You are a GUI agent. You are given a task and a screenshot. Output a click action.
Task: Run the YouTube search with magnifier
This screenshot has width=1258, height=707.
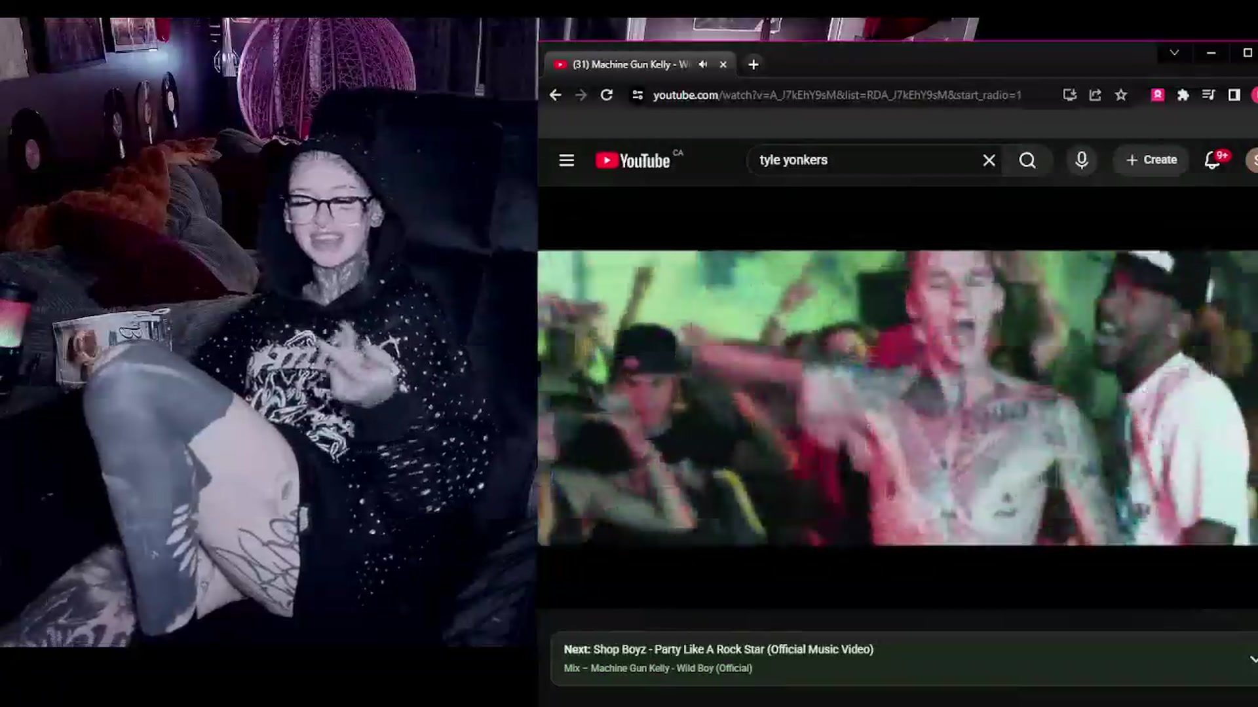click(1027, 160)
